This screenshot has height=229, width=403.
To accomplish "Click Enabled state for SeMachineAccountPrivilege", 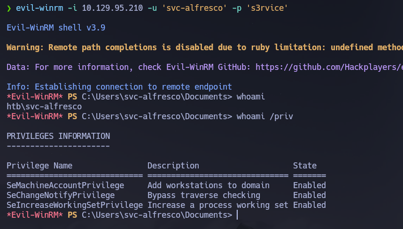I will click(x=310, y=185).
